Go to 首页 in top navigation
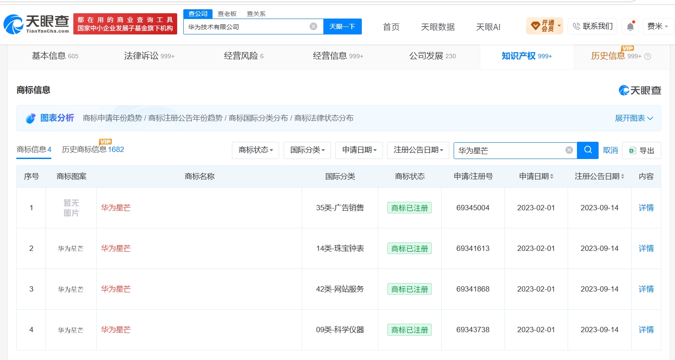The height and width of the screenshot is (360, 675). (x=391, y=27)
